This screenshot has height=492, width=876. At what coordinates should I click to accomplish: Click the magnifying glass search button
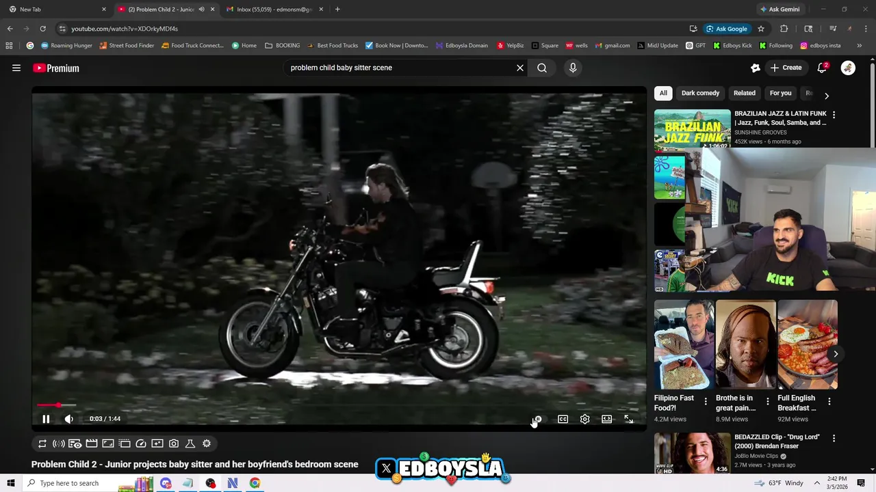[542, 68]
